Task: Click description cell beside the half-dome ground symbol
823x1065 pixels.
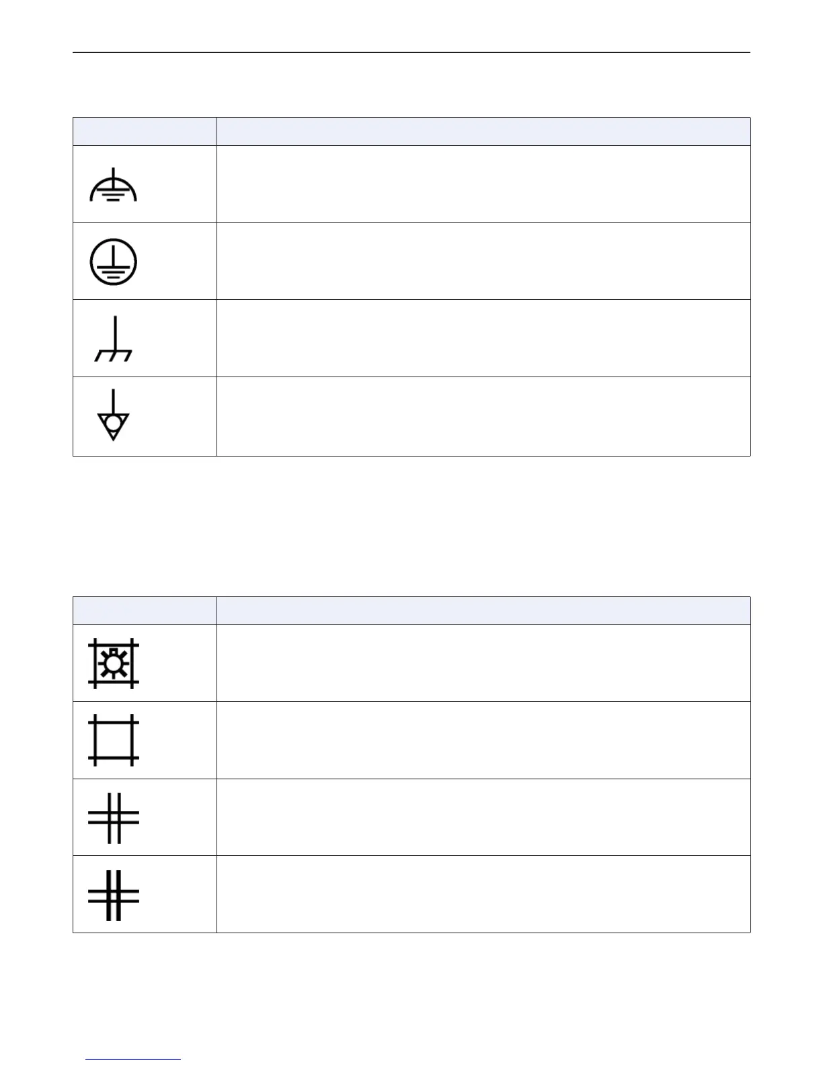Action: click(483, 184)
